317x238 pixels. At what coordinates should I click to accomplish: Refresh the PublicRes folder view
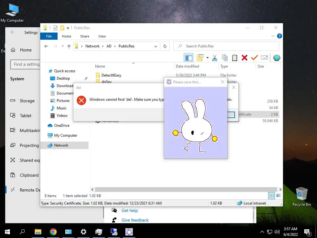pos(165,46)
